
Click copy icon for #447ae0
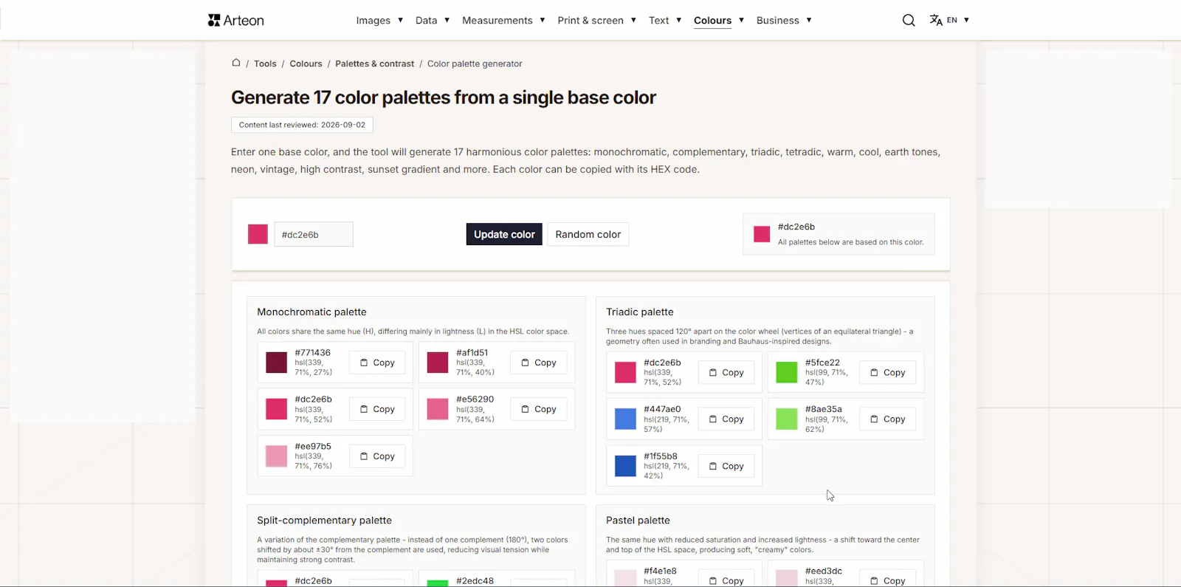[x=713, y=419]
